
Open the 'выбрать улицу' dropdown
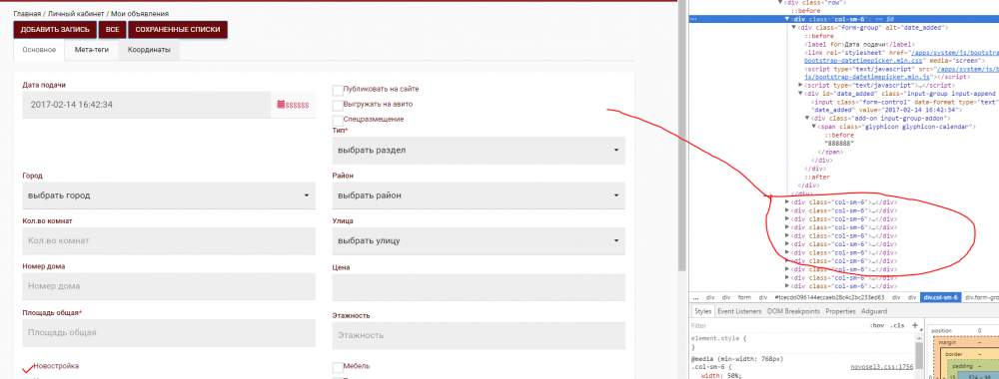[x=479, y=241]
